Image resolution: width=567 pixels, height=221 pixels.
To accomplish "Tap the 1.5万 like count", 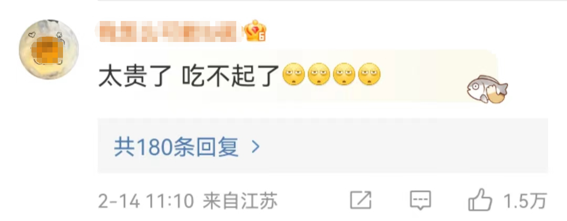I will [x=526, y=201].
